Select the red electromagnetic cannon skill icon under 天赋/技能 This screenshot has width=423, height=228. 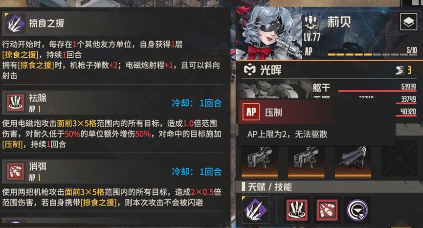pyautogui.click(x=297, y=210)
